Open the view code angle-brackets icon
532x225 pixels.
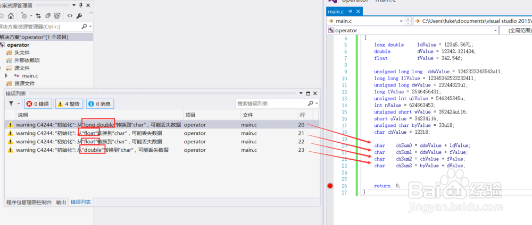70,16
